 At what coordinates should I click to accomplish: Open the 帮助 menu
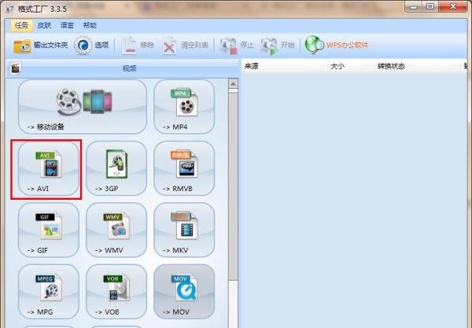pos(90,26)
